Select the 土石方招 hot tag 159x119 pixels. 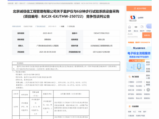pyautogui.click(x=139, y=82)
